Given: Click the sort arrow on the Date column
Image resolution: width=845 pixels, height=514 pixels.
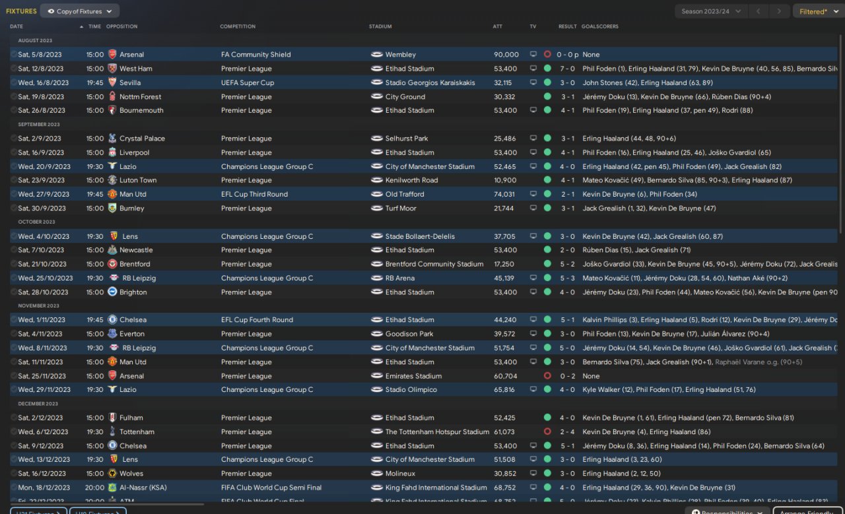Looking at the screenshot, I should pos(81,27).
